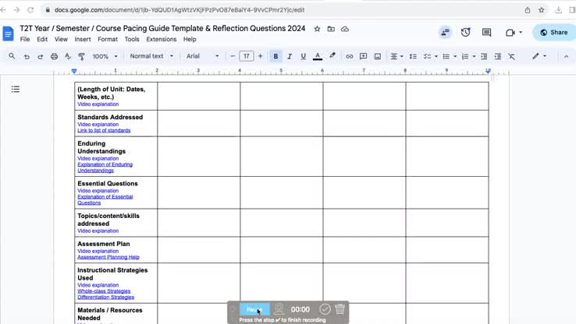The width and height of the screenshot is (576, 324).
Task: Open Differentiation Strategies link
Action: [x=106, y=298]
